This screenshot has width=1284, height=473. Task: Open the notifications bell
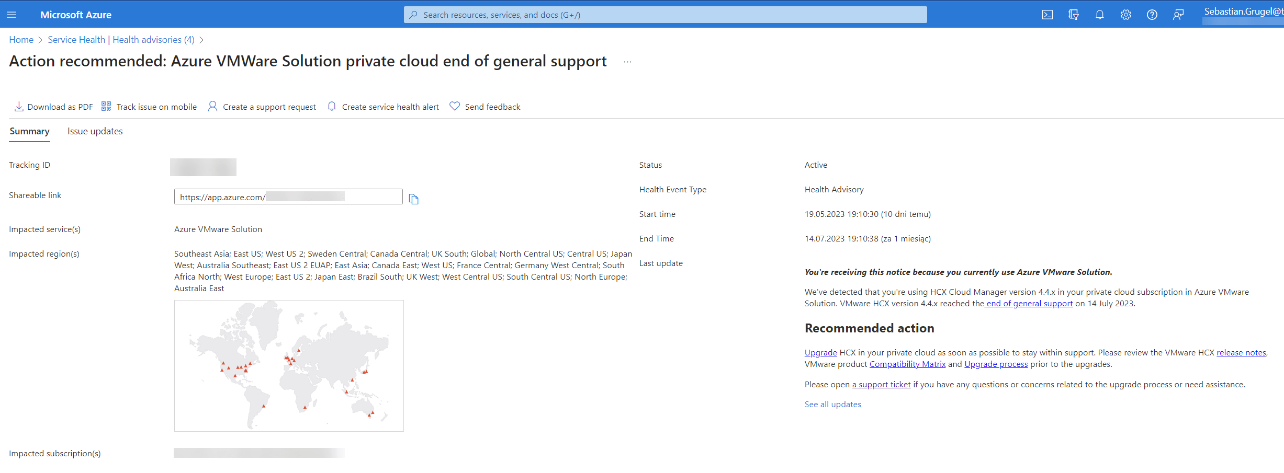coord(1099,15)
